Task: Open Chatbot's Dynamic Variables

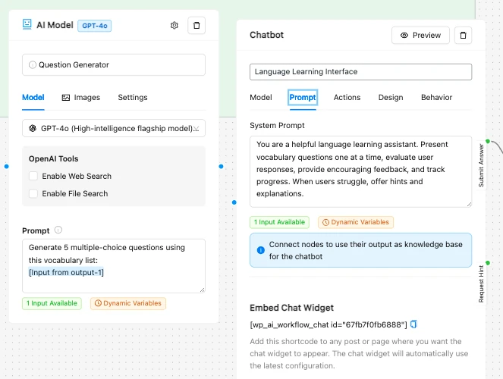Action: 356,222
